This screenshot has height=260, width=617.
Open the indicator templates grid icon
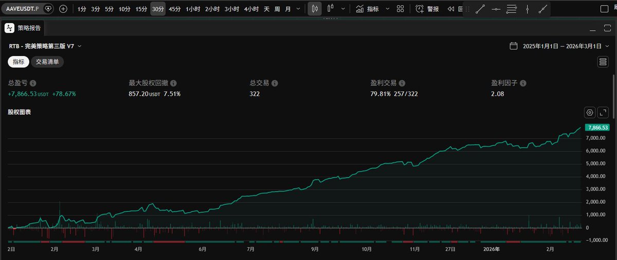[401, 9]
